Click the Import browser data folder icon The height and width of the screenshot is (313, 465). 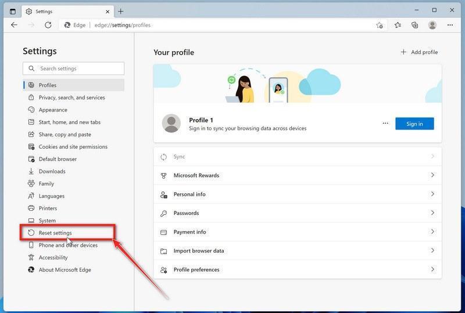(x=164, y=251)
